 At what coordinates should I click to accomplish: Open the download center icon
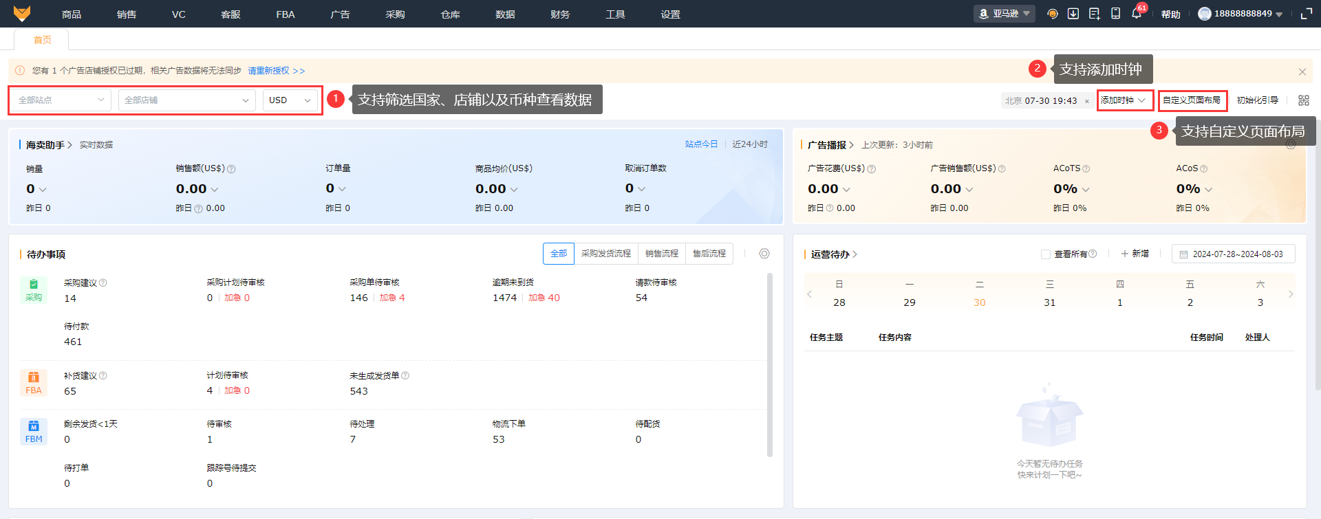[x=1073, y=14]
